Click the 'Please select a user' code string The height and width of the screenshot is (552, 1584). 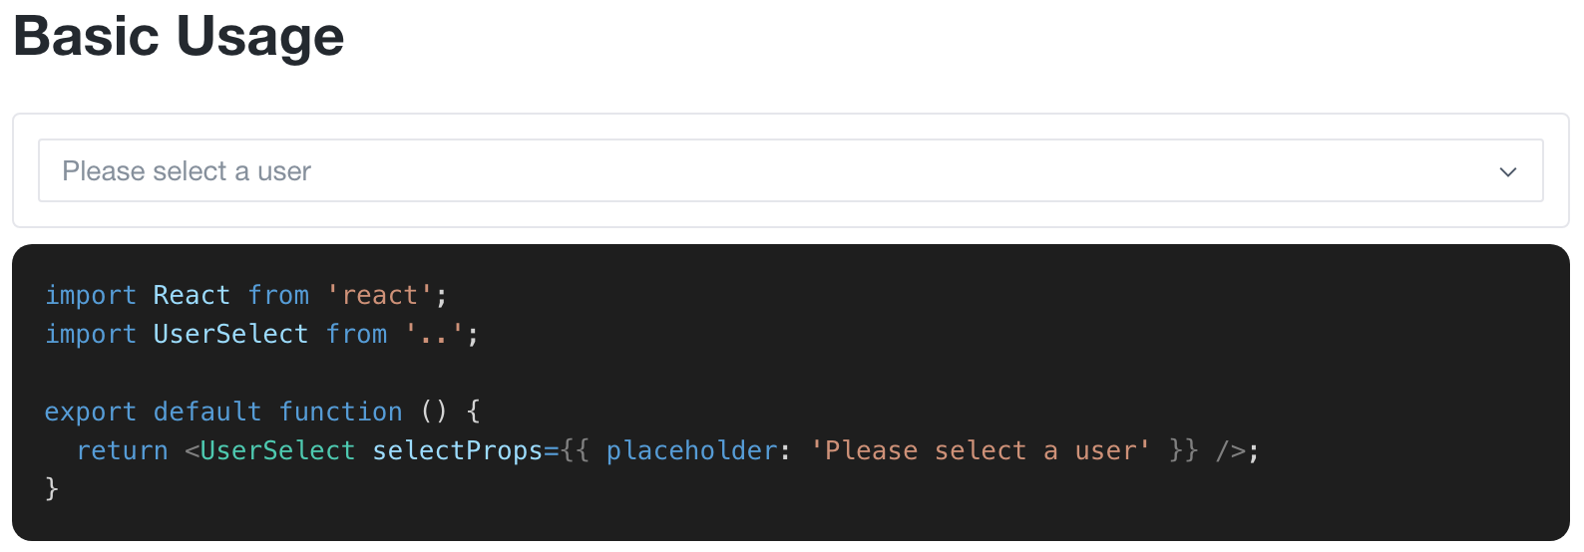pos(980,451)
